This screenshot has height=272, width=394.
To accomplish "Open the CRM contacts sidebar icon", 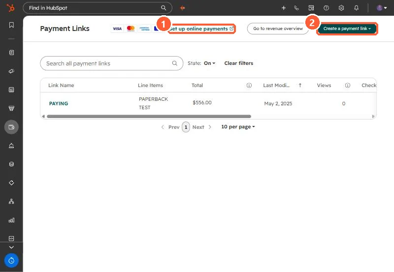I will tap(11, 53).
